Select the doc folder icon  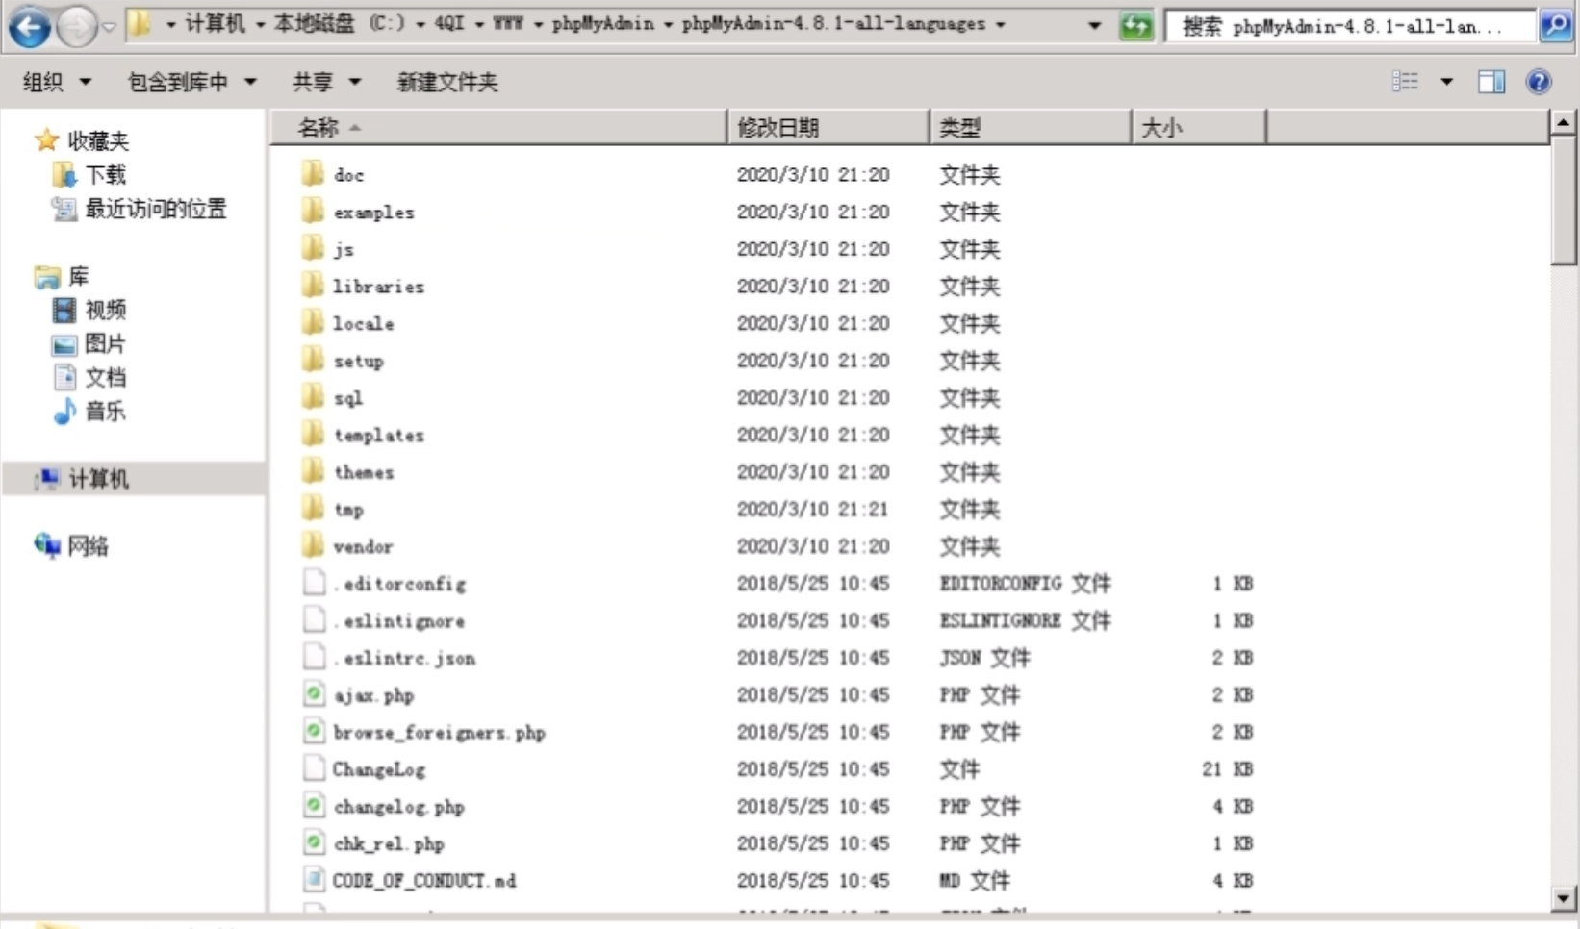point(313,174)
